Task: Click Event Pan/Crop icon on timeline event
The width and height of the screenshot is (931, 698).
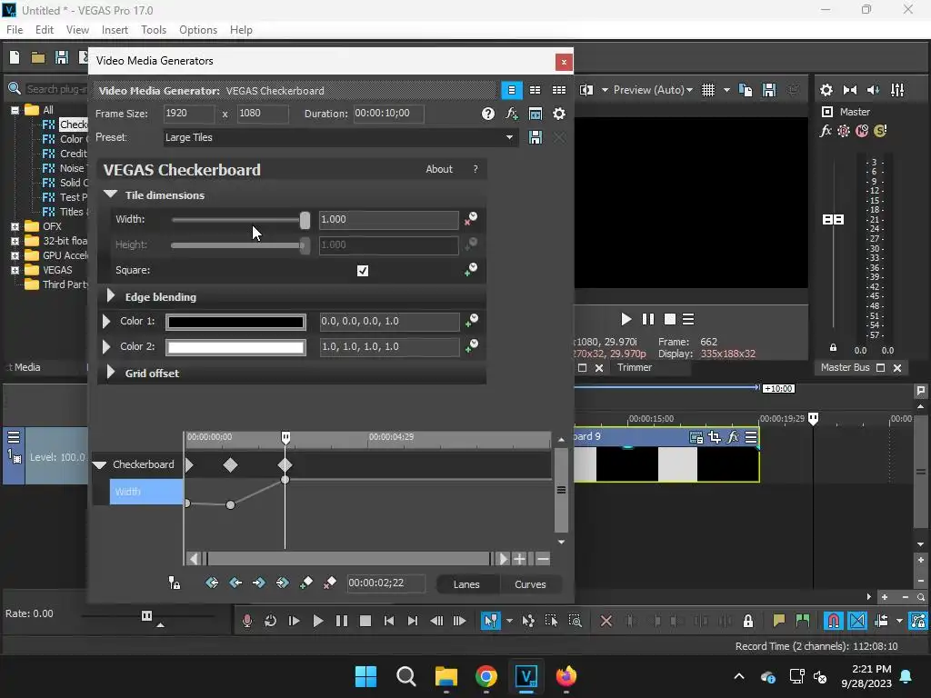Action: coord(715,437)
